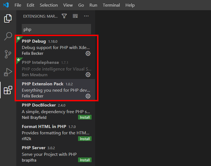Open the Terminal menu
Screen dimensions: 211x166
click(111, 5)
